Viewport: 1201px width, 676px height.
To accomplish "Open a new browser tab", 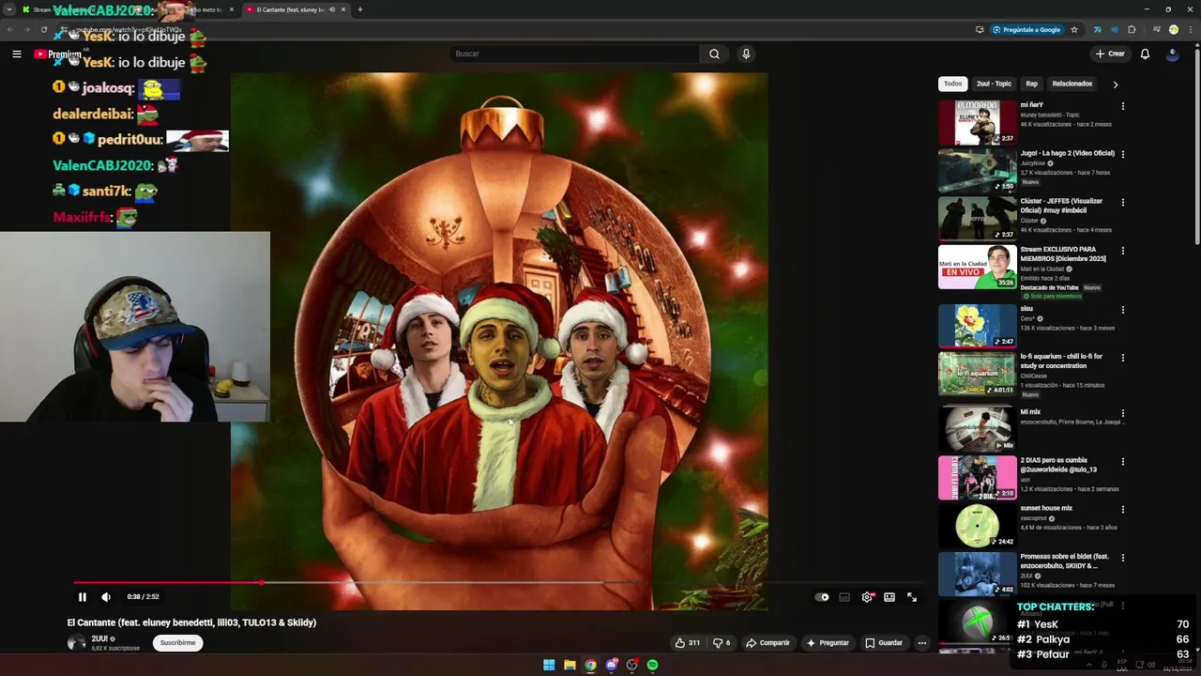I will coord(360,9).
